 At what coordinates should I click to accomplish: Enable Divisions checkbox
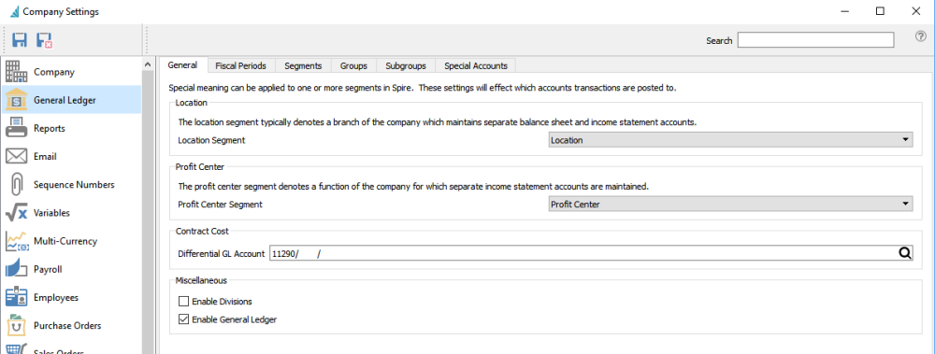[183, 302]
